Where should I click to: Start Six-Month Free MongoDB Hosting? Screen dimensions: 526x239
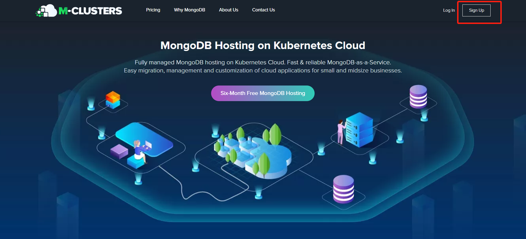pyautogui.click(x=263, y=93)
